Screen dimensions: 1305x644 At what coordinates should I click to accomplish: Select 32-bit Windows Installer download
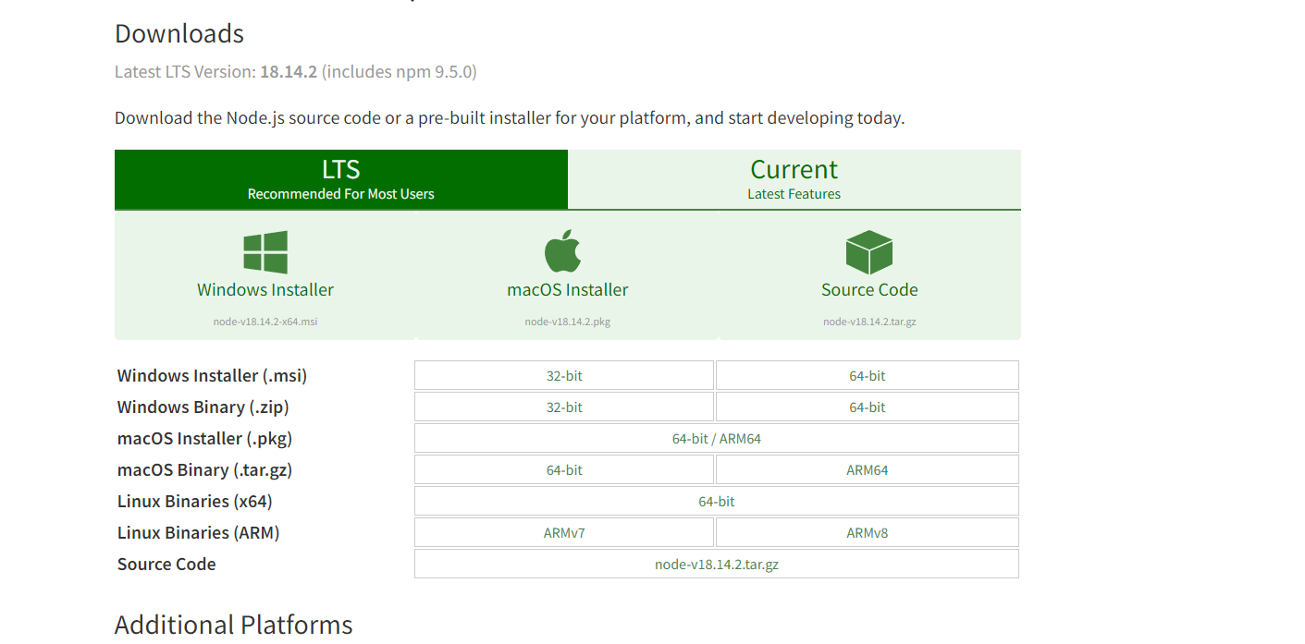coord(564,375)
